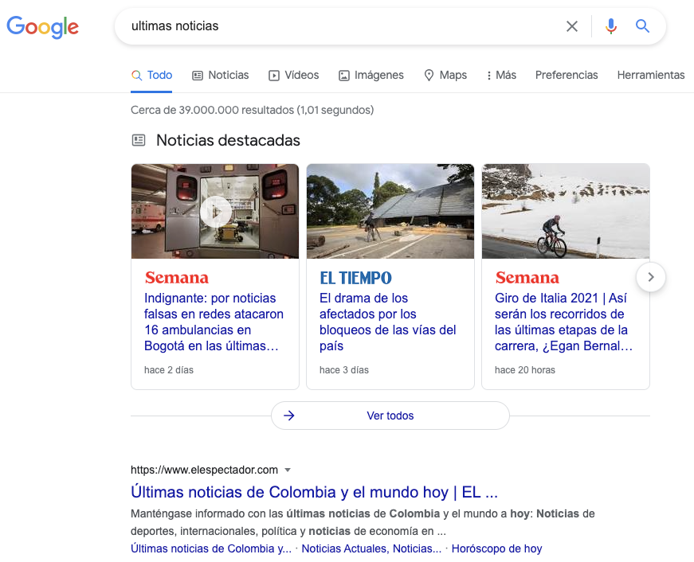Click the Semana logo on the ambulance card
The height and width of the screenshot is (562, 694).
click(177, 278)
